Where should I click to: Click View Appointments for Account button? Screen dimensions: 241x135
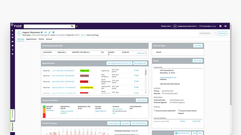119,63
